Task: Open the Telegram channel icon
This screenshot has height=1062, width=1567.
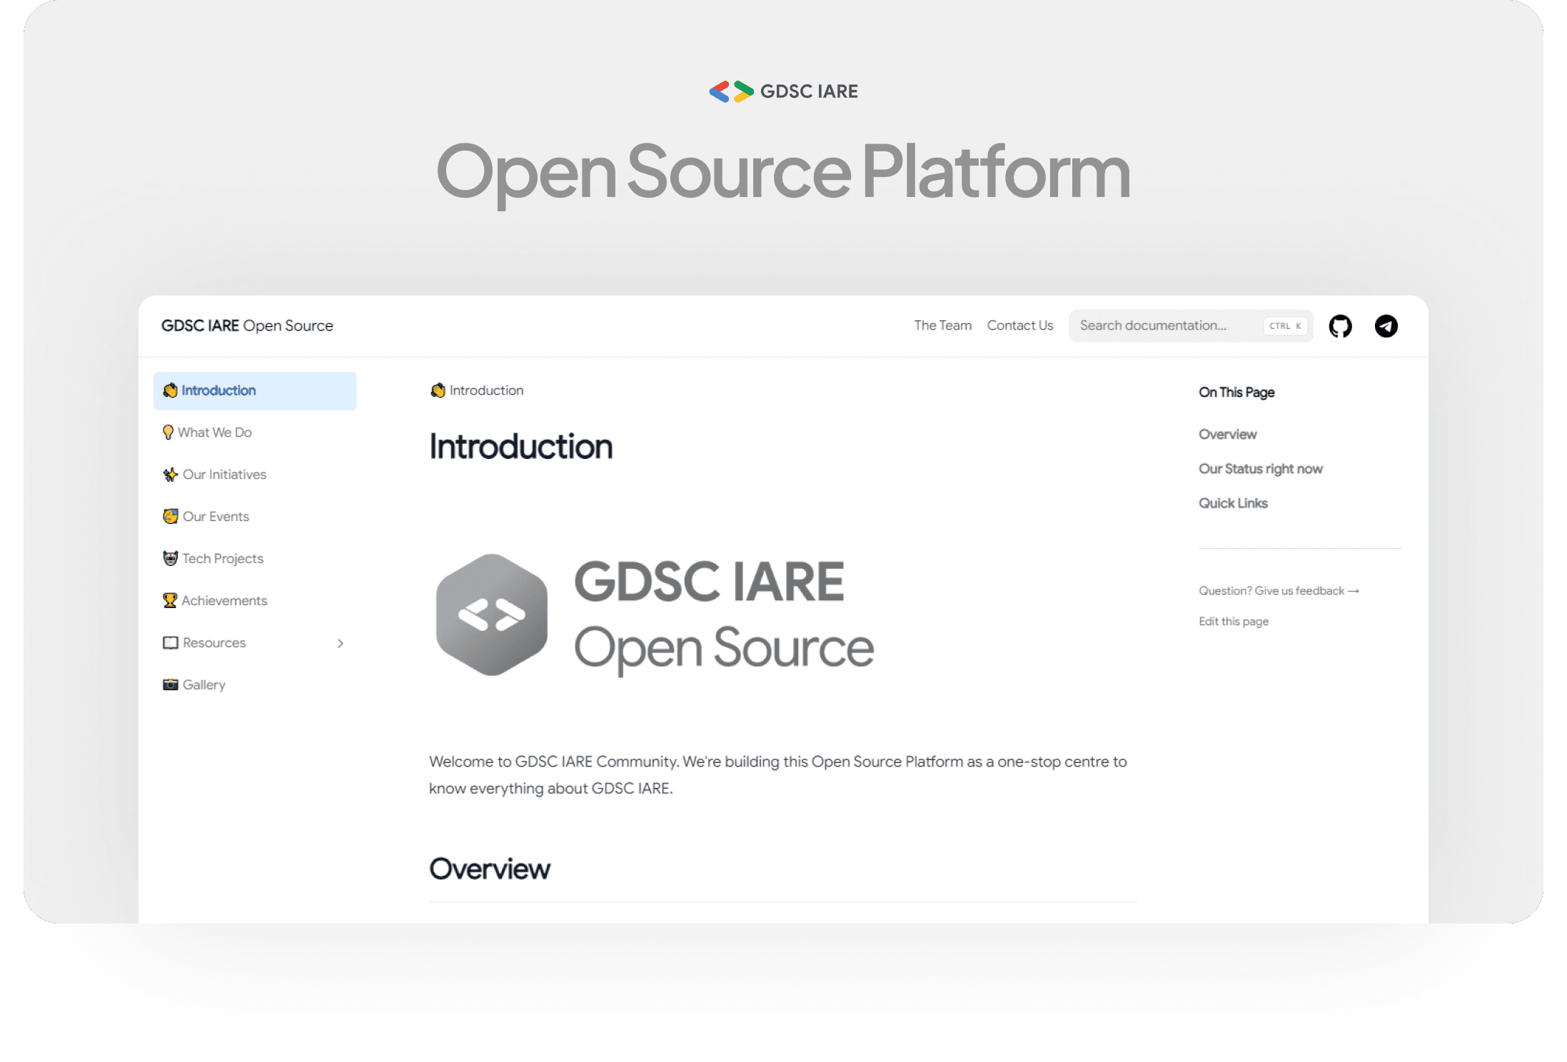Action: point(1386,326)
